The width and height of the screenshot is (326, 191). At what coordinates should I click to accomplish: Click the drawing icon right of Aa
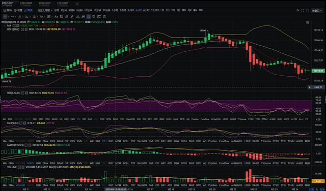[x=62, y=17]
